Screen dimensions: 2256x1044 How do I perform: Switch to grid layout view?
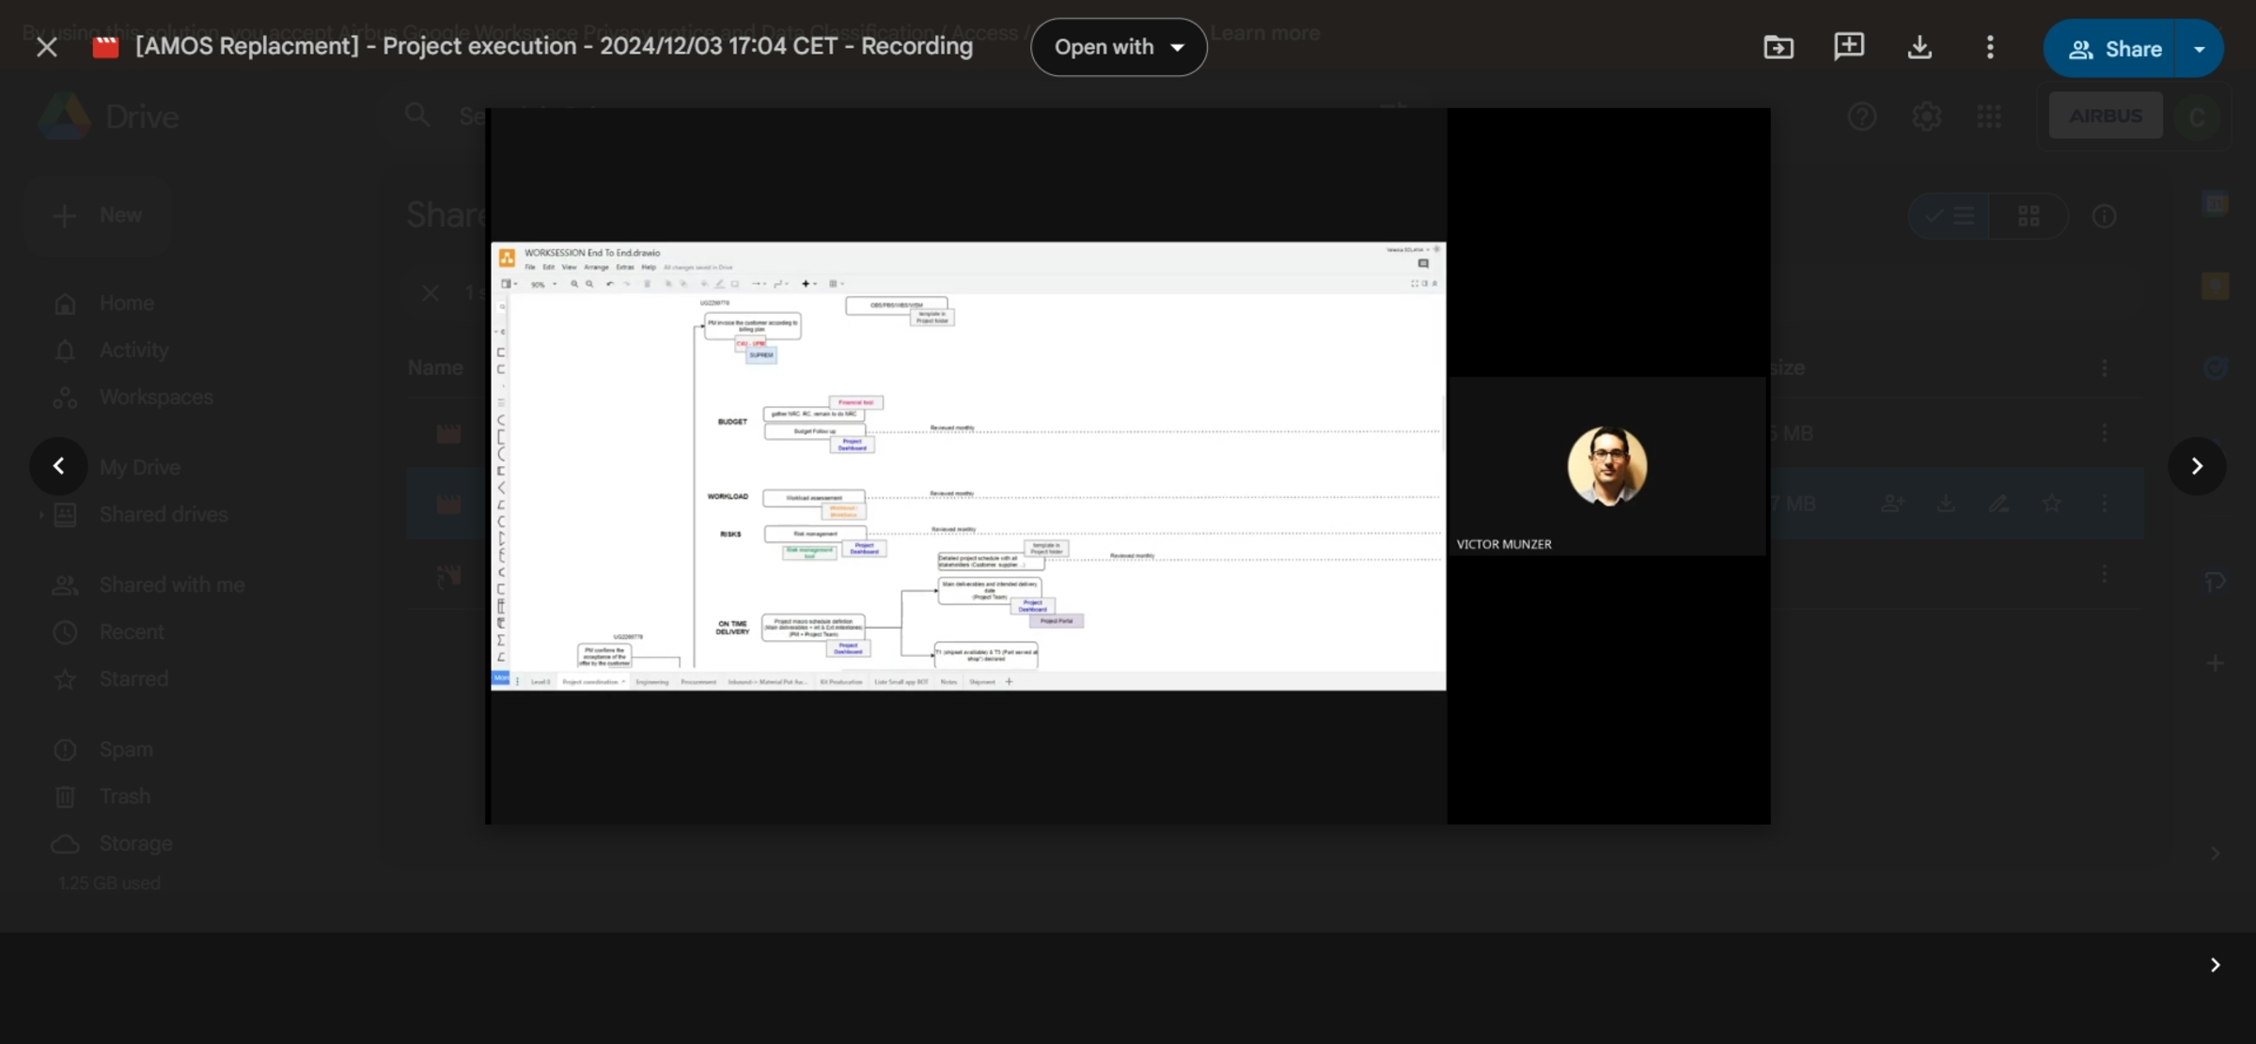point(2029,216)
